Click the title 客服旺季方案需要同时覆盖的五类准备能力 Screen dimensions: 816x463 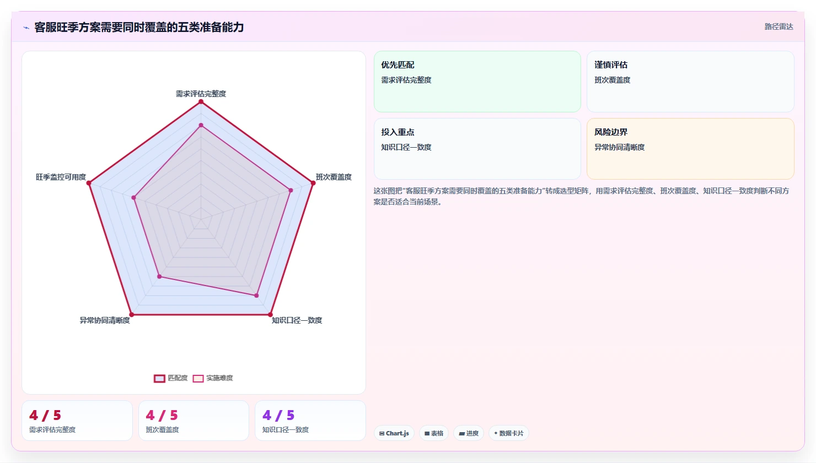pyautogui.click(x=139, y=27)
